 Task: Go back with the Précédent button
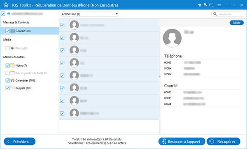click(19, 142)
